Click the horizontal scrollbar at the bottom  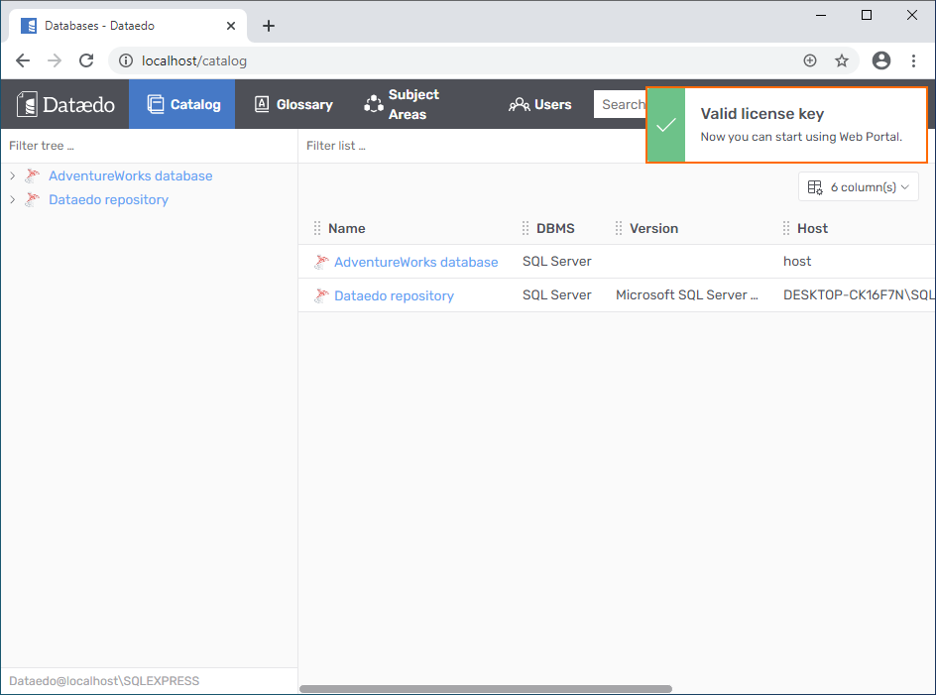[486, 688]
